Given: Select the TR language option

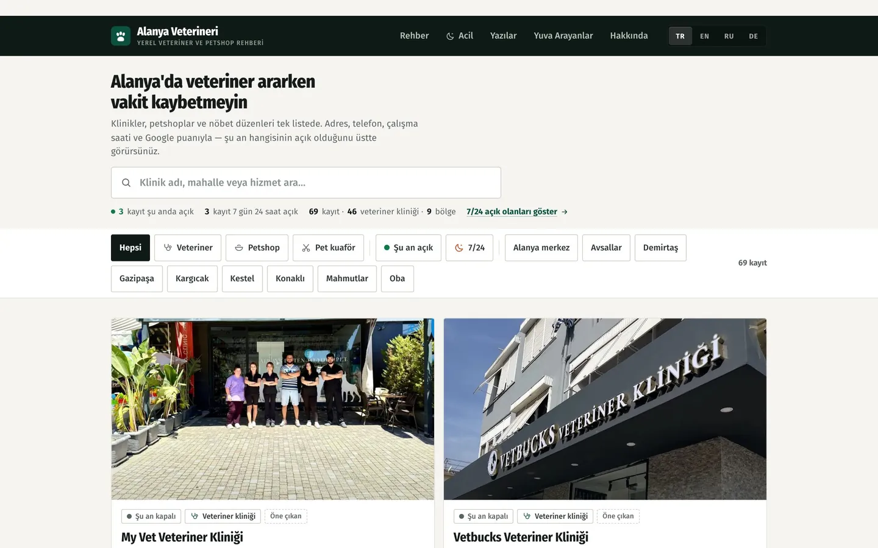Looking at the screenshot, I should point(680,36).
